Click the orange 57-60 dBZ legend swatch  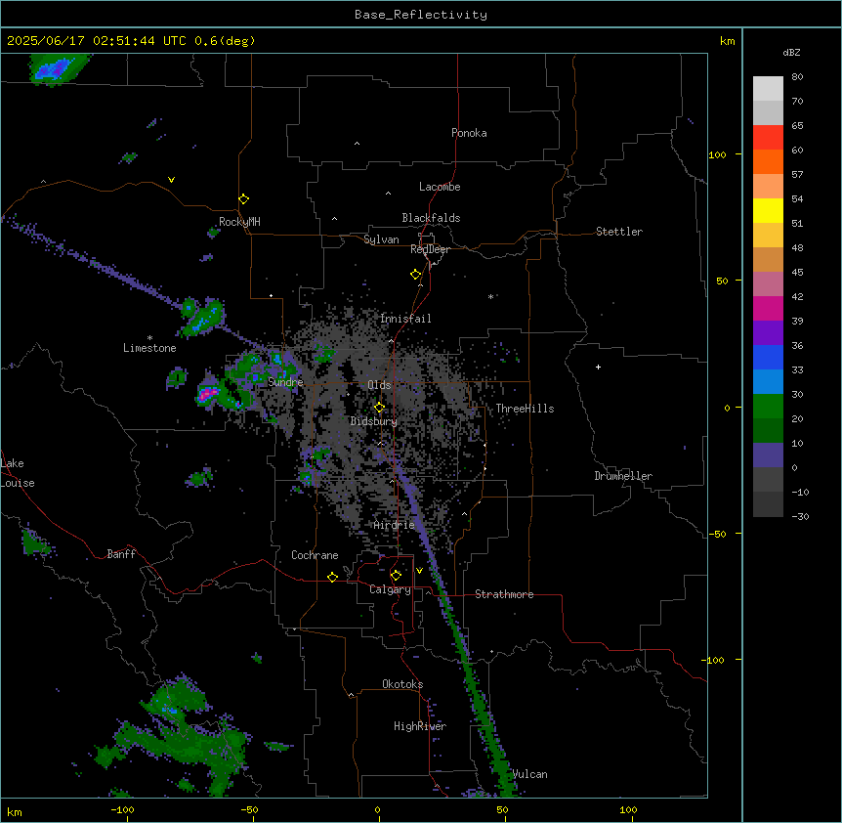[x=768, y=161]
